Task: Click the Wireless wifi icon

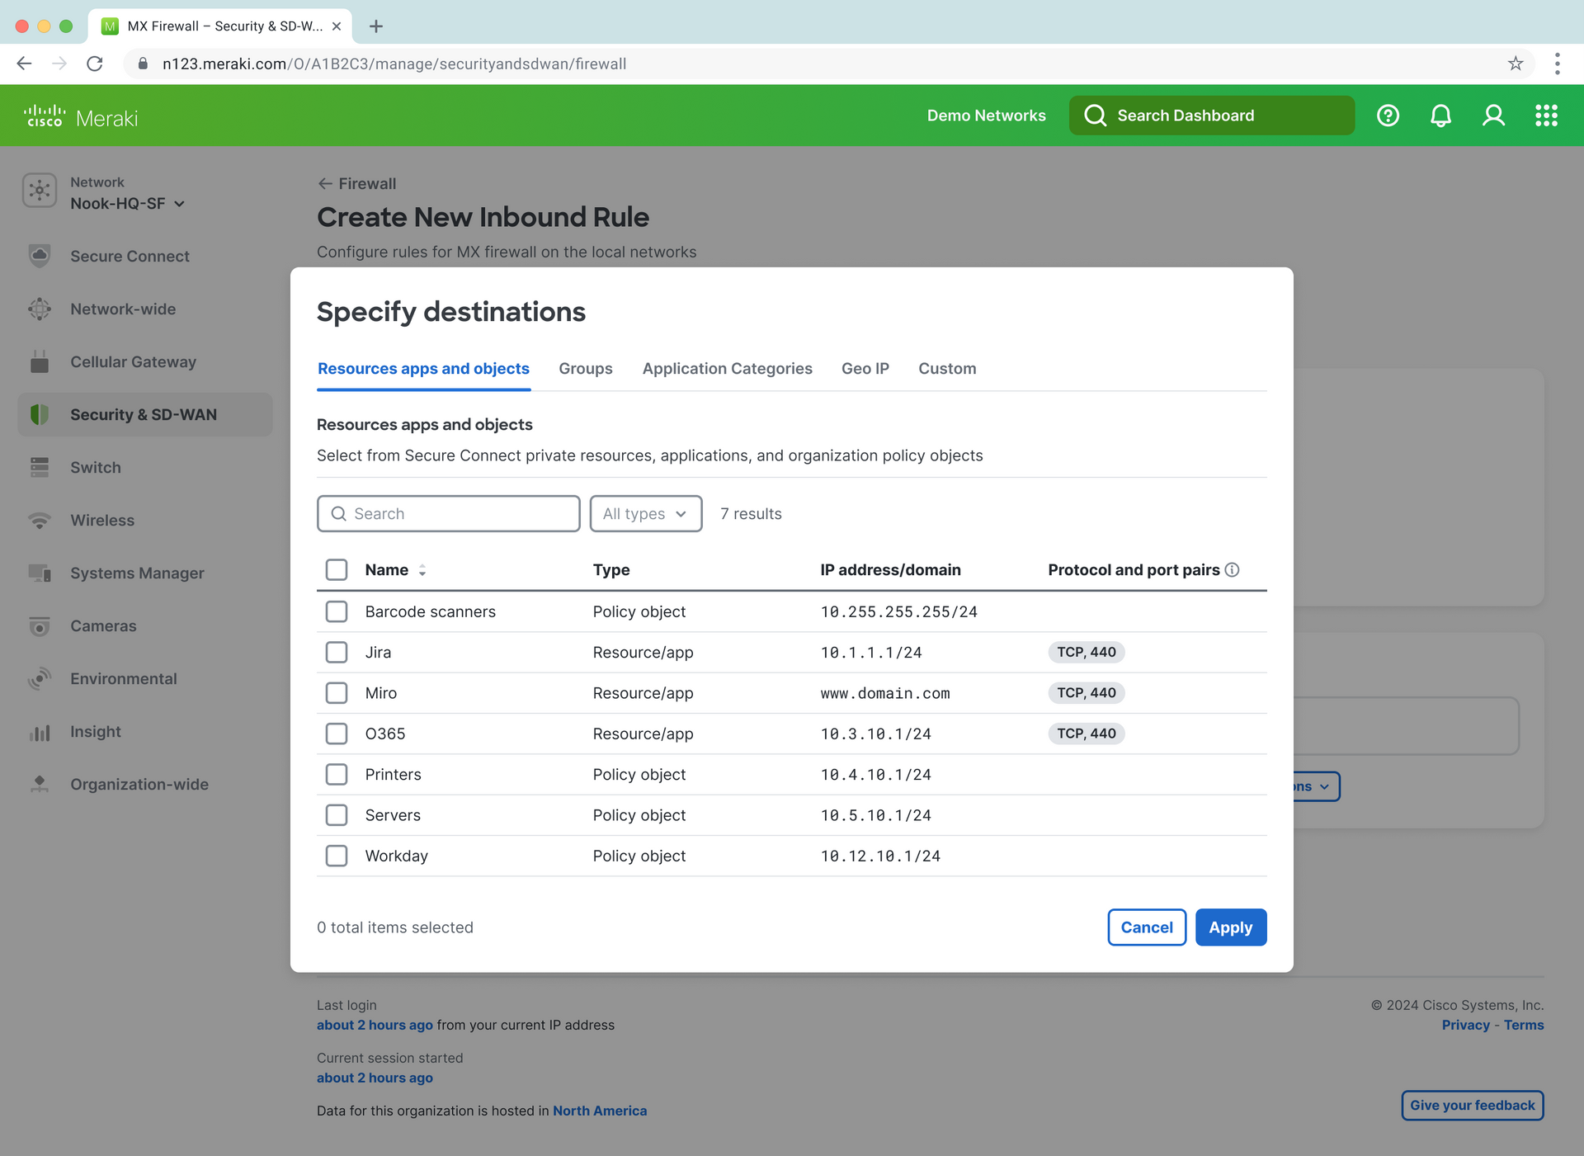Action: click(40, 521)
